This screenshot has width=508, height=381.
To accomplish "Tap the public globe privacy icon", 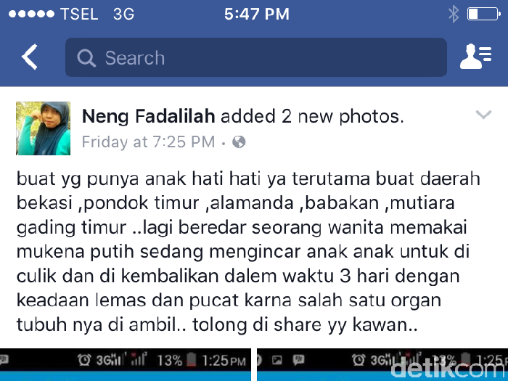I will click(x=239, y=142).
